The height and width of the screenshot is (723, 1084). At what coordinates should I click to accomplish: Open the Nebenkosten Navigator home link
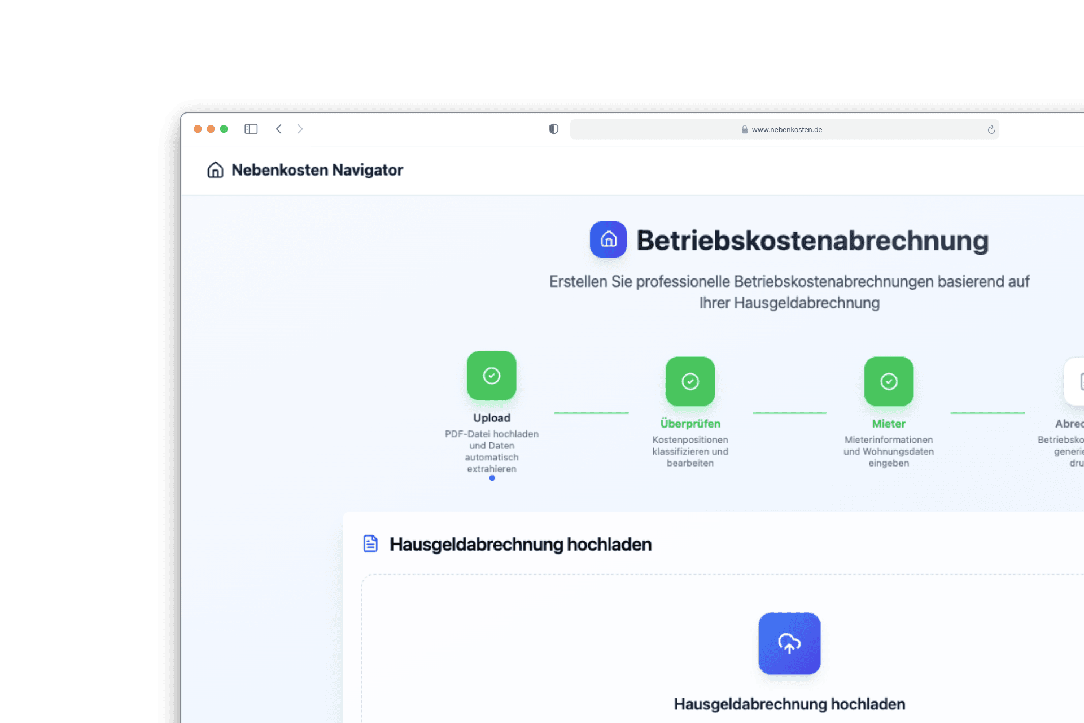click(x=318, y=170)
